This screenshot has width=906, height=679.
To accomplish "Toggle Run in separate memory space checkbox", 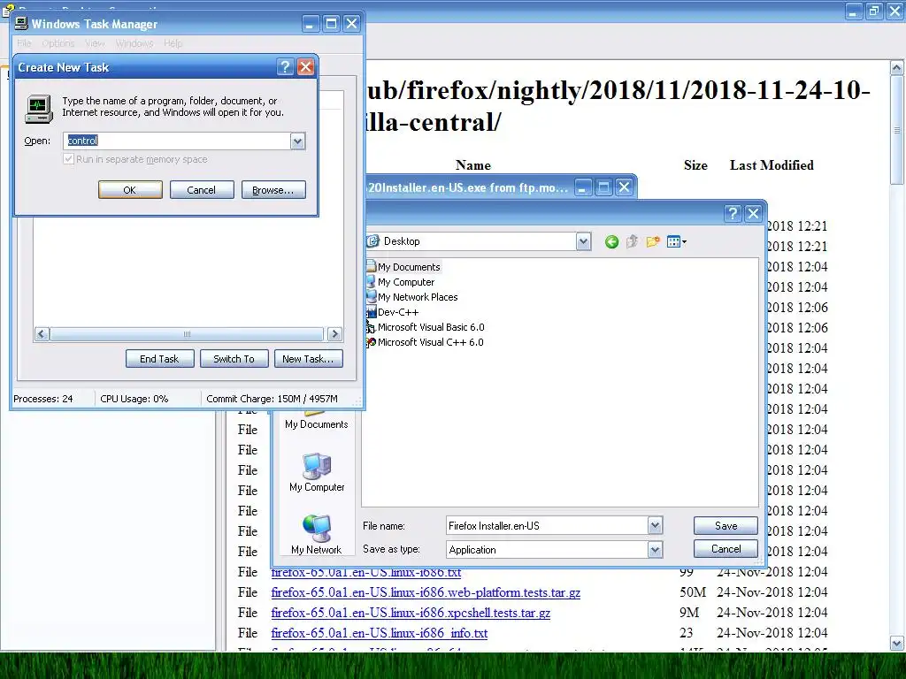I will (x=69, y=159).
